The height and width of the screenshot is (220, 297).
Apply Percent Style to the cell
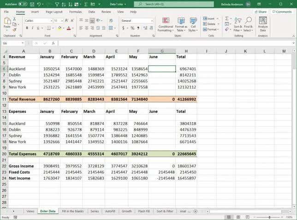tap(132, 28)
